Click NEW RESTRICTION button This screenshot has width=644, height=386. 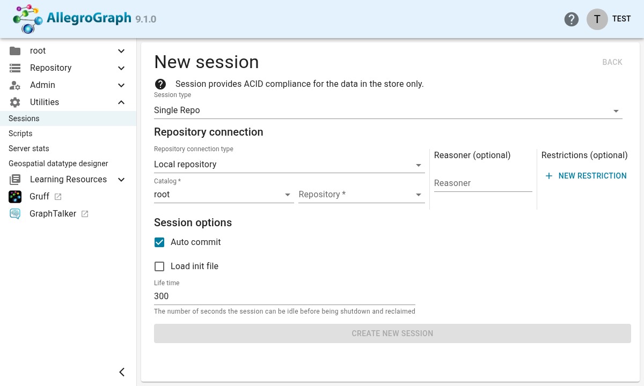[x=586, y=176]
